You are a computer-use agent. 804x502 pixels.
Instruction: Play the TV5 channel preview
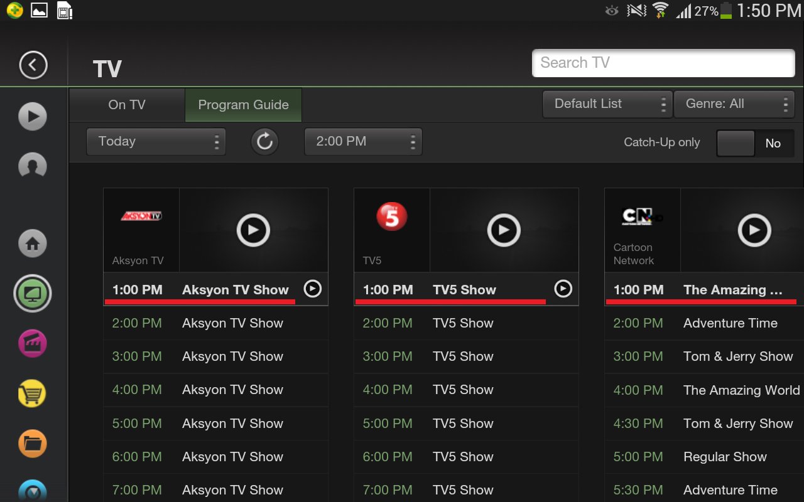coord(503,230)
